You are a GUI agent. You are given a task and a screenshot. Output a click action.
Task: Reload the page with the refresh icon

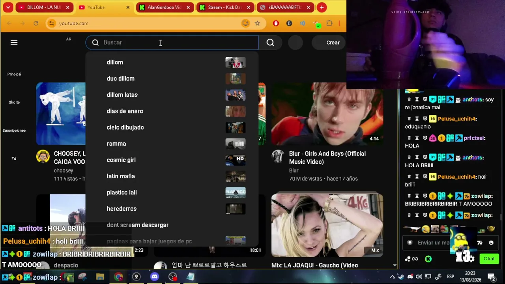[x=36, y=23]
